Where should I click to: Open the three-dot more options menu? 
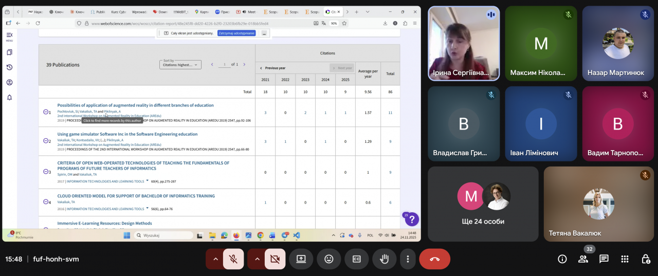click(408, 259)
